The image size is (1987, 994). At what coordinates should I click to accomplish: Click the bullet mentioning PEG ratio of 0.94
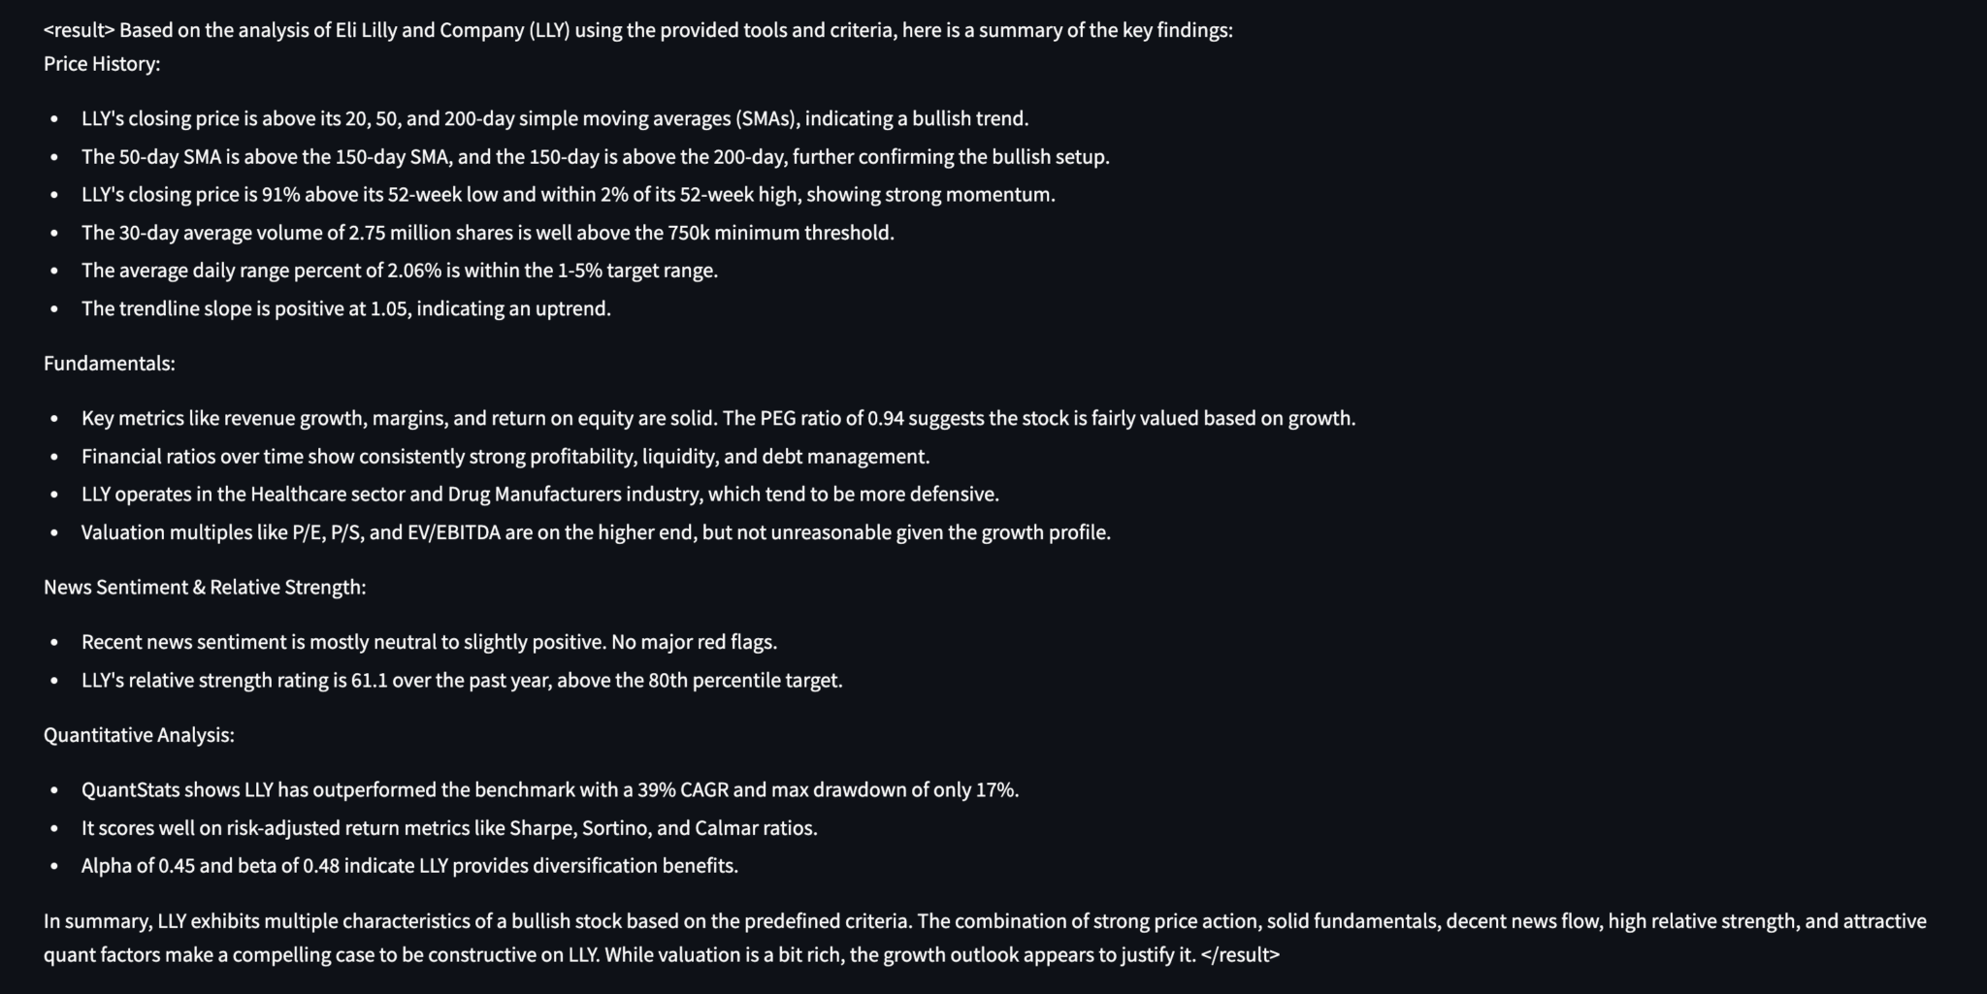718,419
